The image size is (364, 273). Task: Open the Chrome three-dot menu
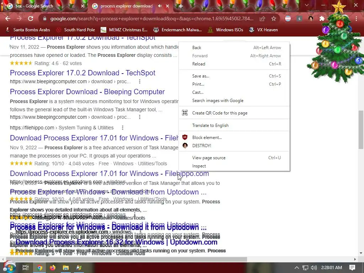tap(356, 19)
